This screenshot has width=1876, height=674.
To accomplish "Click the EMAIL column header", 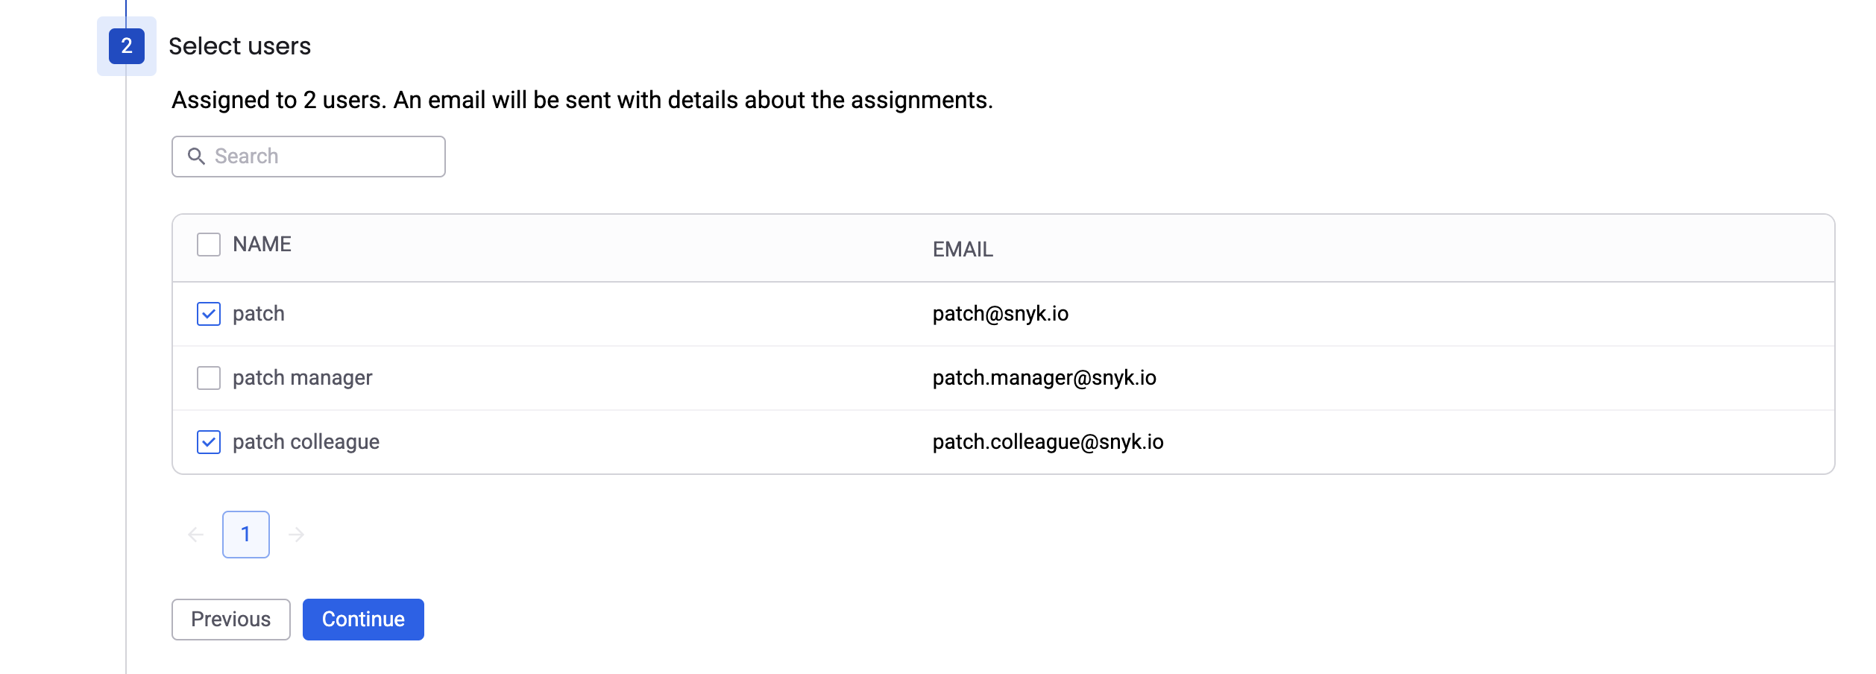I will 963,250.
